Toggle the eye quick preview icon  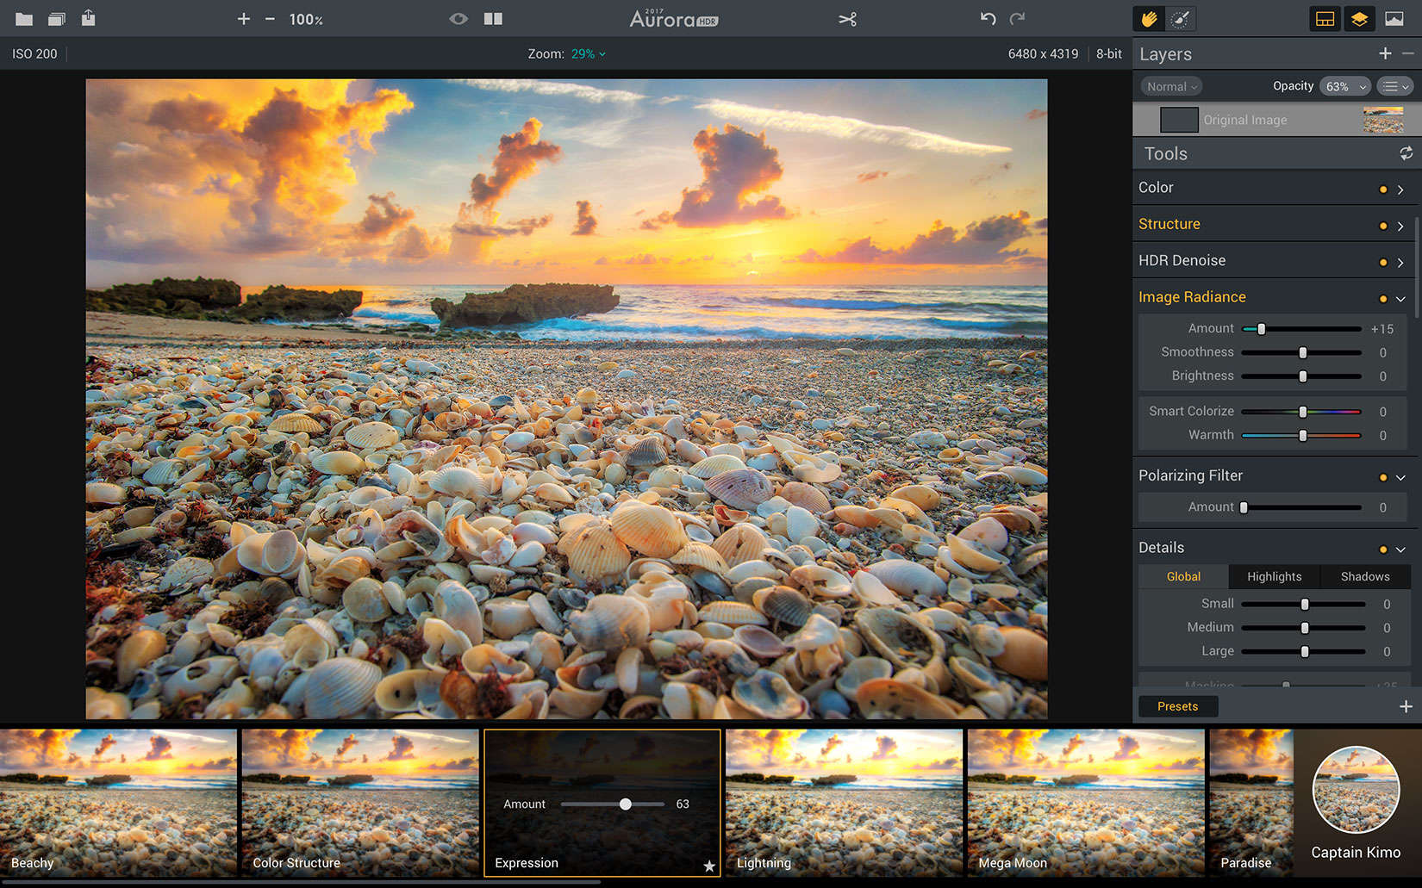[x=458, y=19]
